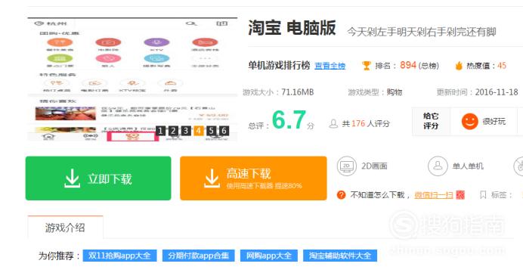Click the orange question mark help icon
The height and width of the screenshot is (276, 523).
tap(341, 195)
